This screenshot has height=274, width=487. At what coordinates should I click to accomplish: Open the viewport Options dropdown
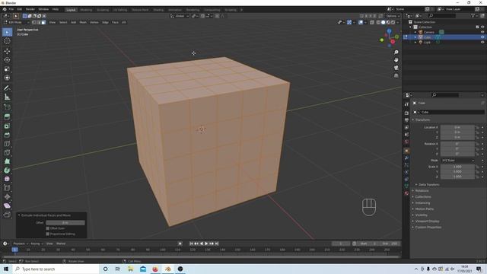[x=393, y=16]
